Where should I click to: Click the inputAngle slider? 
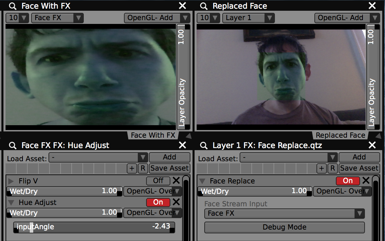94,227
